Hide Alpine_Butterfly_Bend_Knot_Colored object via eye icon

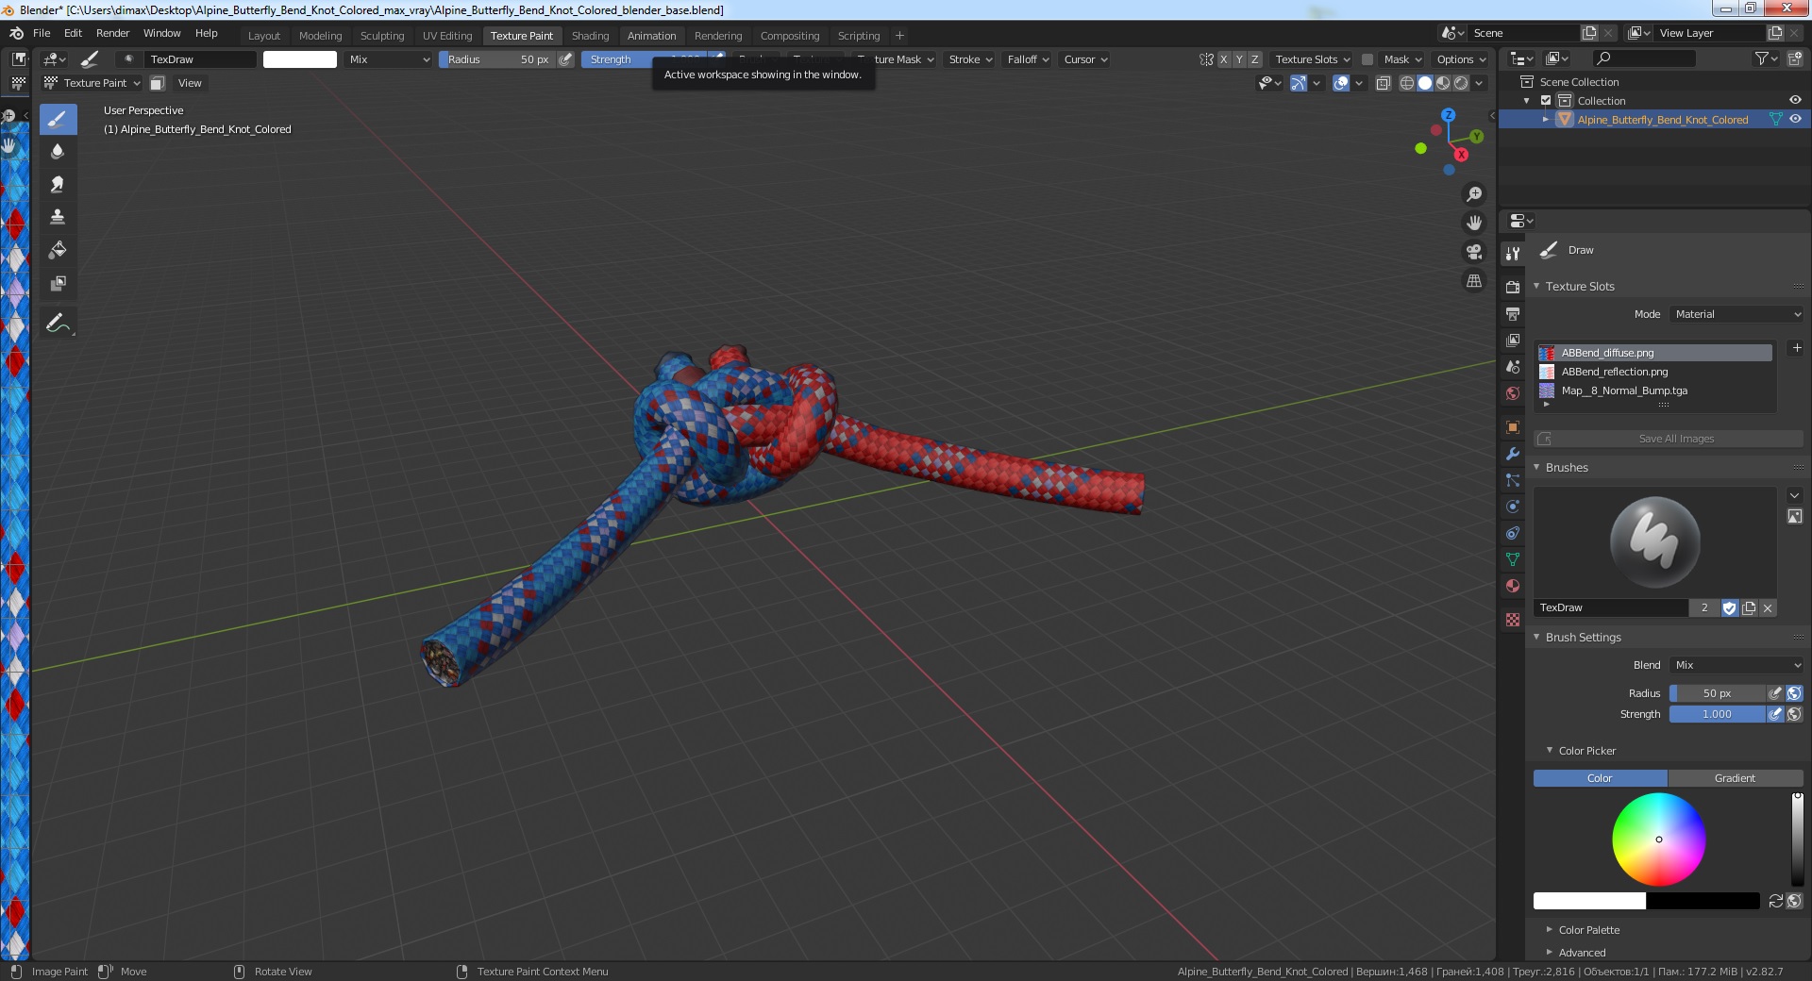click(x=1795, y=119)
